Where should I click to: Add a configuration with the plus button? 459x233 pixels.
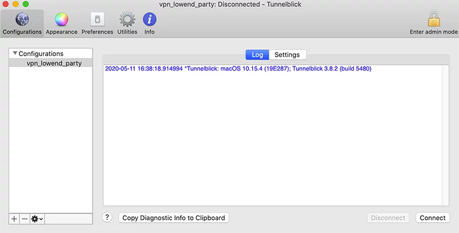(14, 219)
